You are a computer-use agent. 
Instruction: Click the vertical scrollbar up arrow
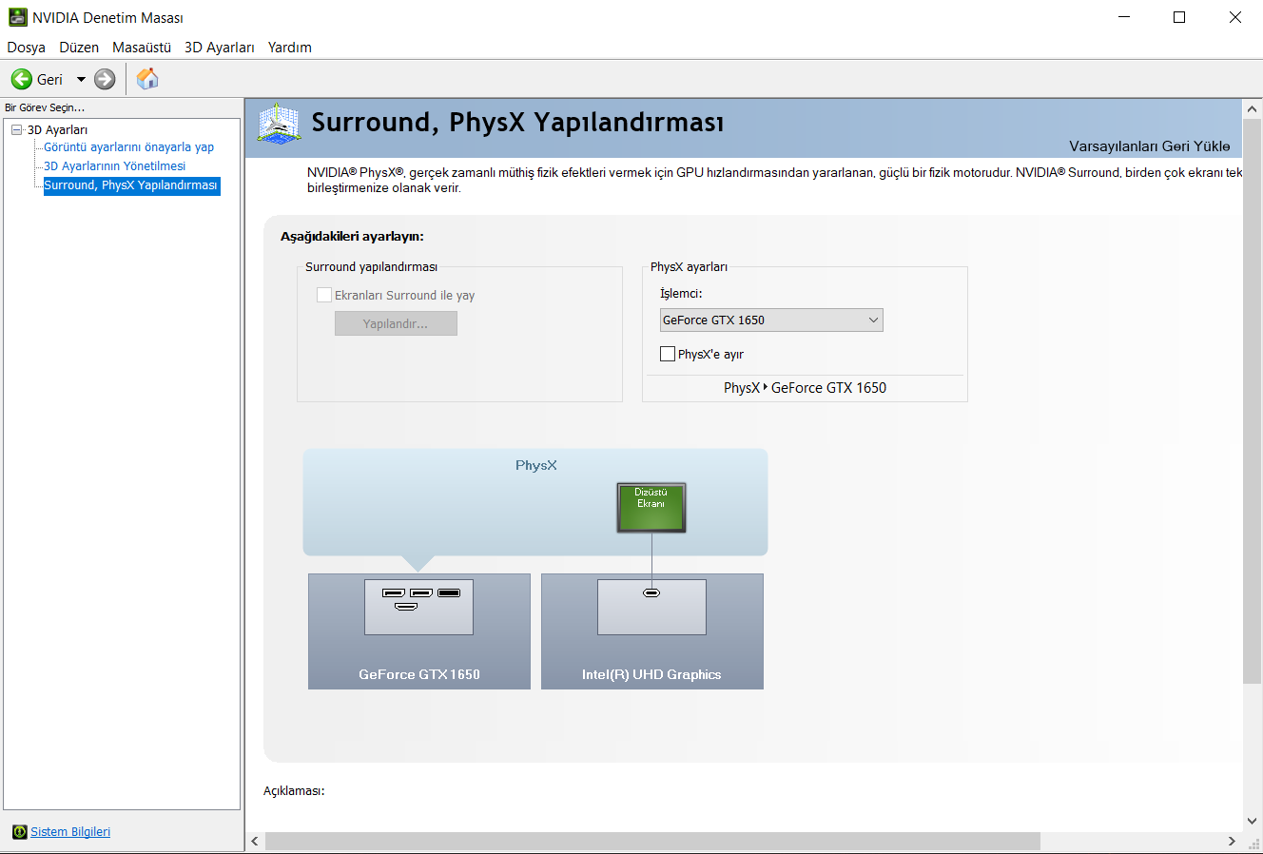[x=1253, y=109]
